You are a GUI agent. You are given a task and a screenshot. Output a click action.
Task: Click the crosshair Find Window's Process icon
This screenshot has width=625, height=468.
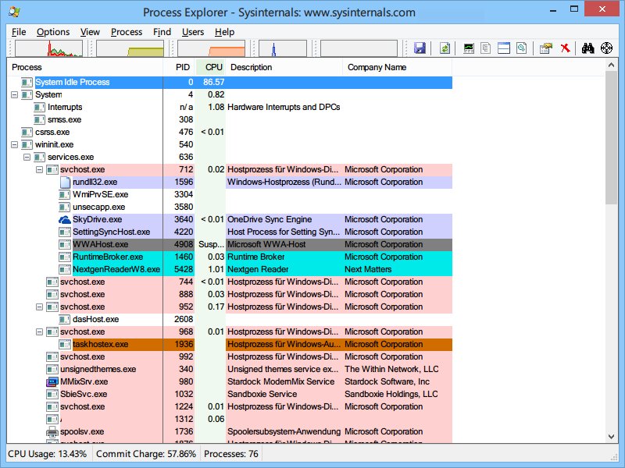pyautogui.click(x=606, y=48)
